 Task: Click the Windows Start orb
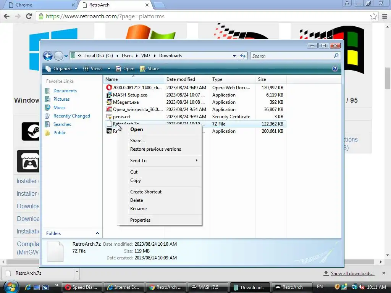point(11,287)
